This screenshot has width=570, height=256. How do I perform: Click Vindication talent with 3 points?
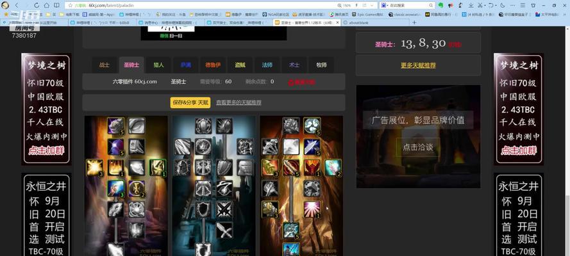270,168
